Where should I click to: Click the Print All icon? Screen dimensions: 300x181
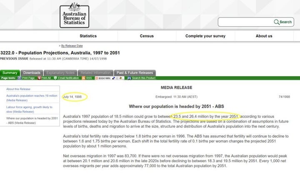click(39, 78)
